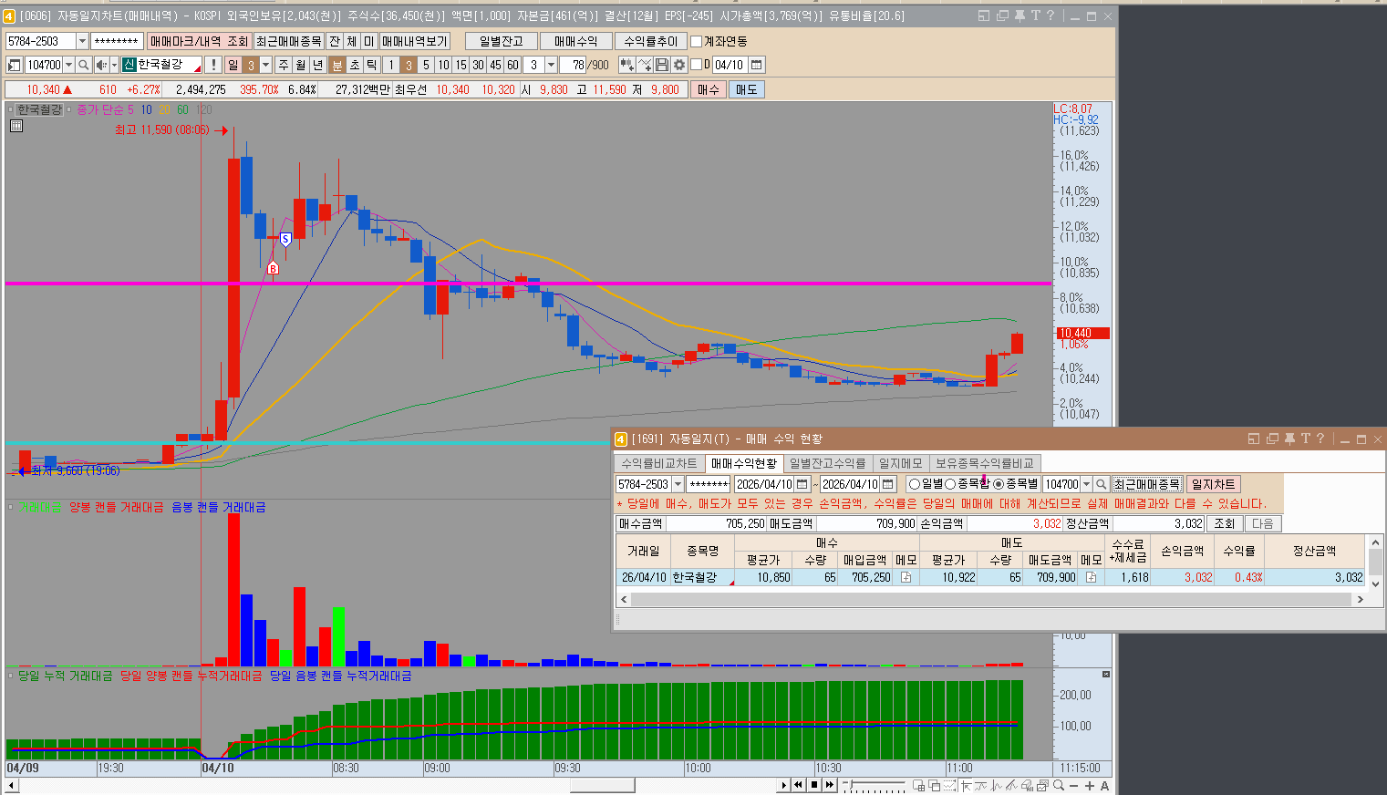Click the play button in chart bottom bar
Viewport: 1387px width, 795px height.
click(783, 785)
